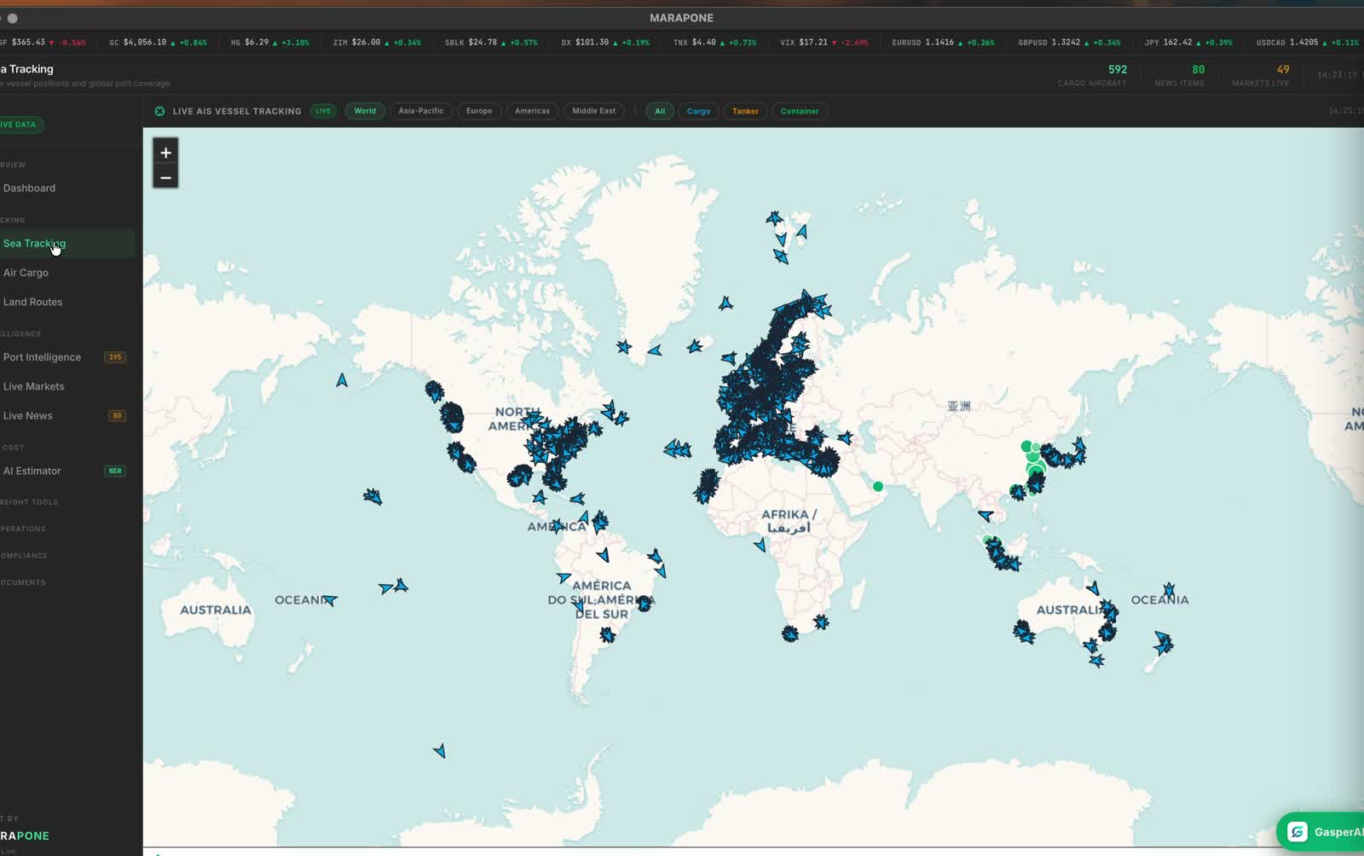Screen dimensions: 1364x856
Task: Click the HG copper ticker $6.29
Action: coord(269,42)
